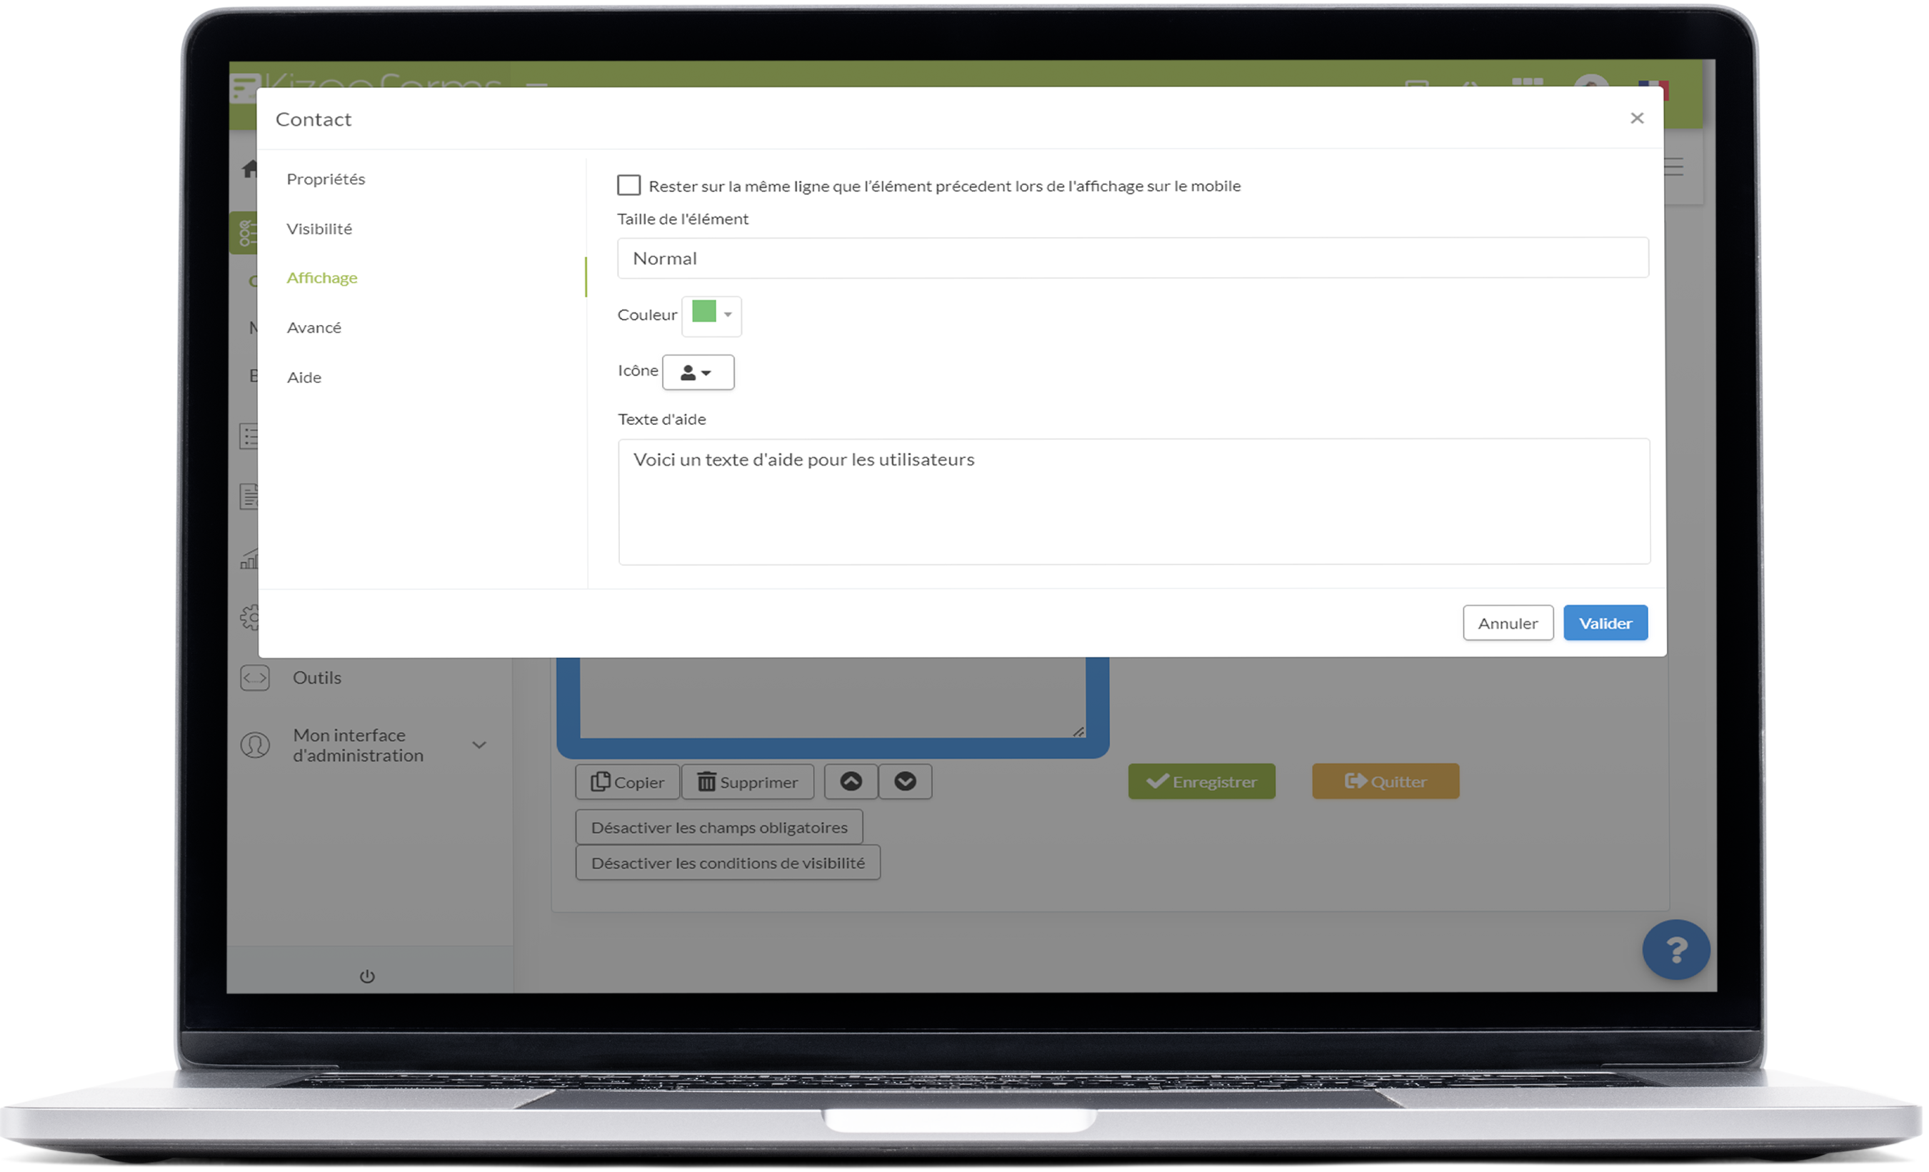Click the Valider button
Viewport: 1929px width, 1172px height.
(x=1607, y=623)
